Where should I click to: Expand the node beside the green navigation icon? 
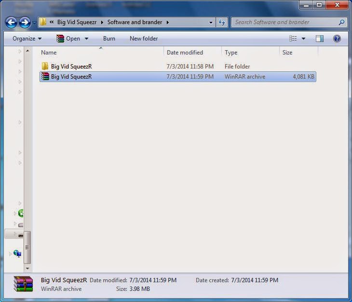click(15, 213)
